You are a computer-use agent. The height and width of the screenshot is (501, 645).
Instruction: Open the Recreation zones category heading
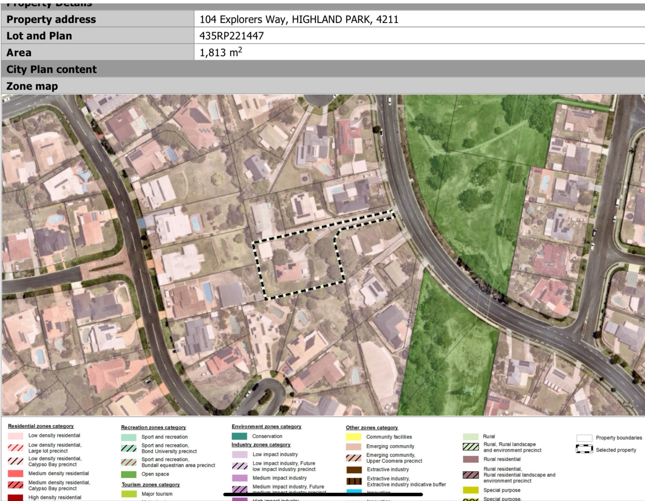153,427
